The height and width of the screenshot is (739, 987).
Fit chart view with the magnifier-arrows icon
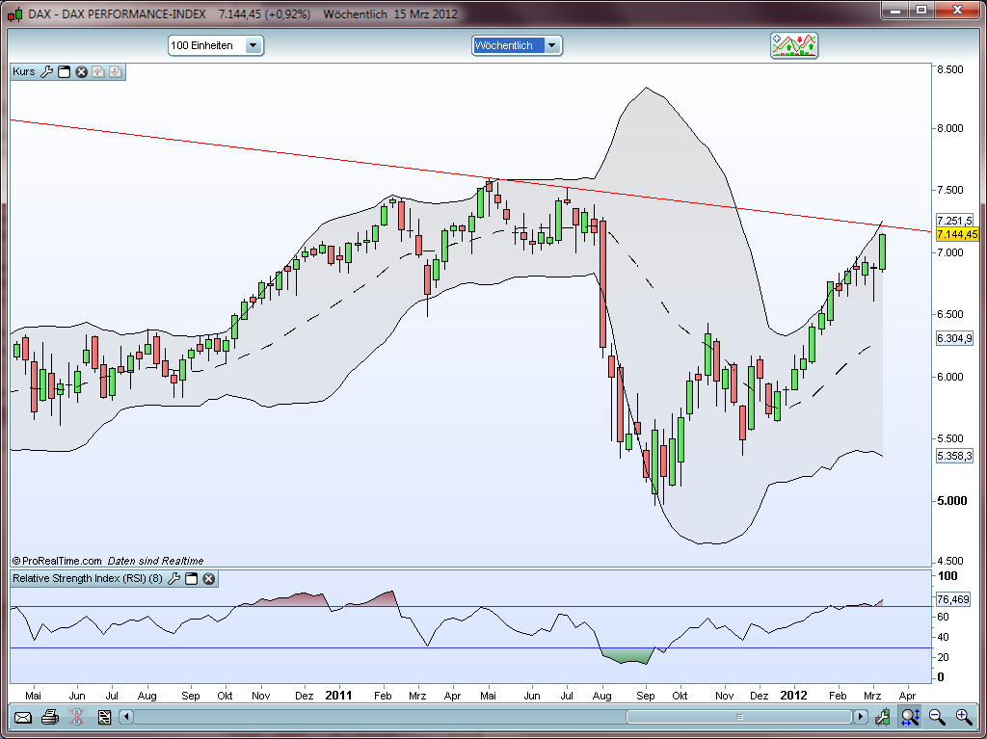pos(909,717)
